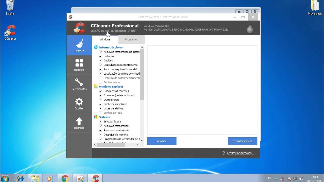Toggle URLs digitadas recentemente checkbox
Viewport: 324px width, 182px height.
[100, 65]
